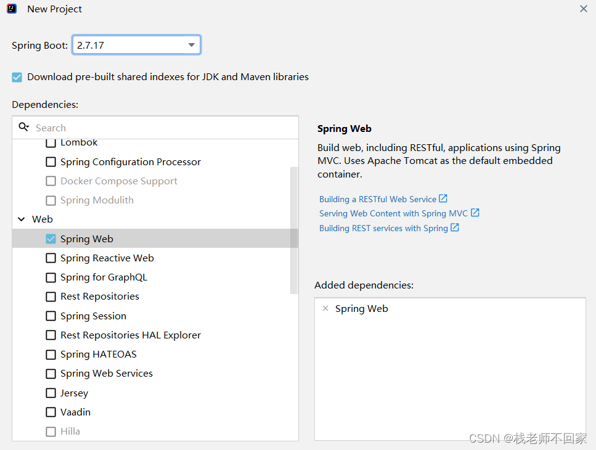
Task: Select the Jersey label
Action: 74,393
